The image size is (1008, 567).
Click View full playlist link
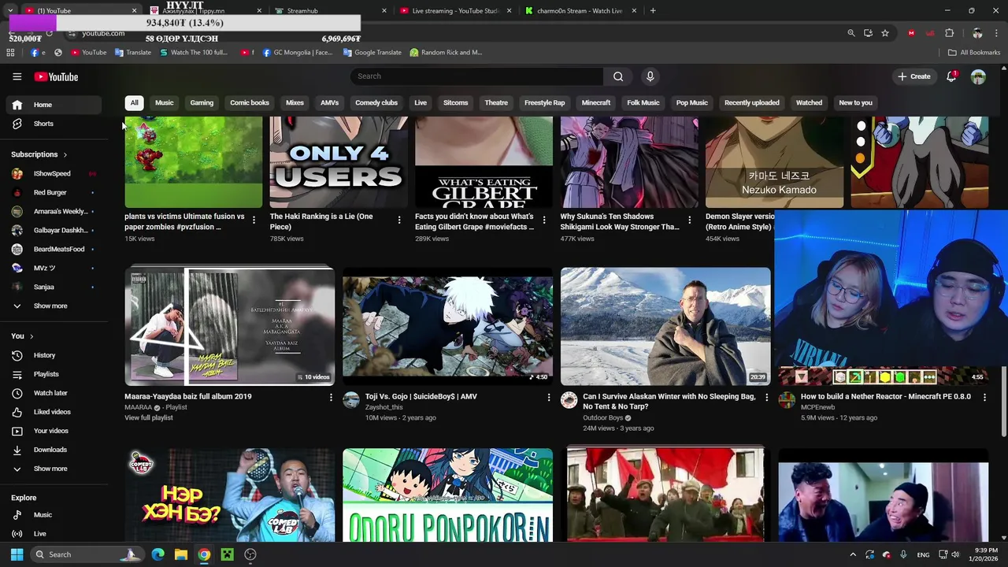(x=148, y=418)
